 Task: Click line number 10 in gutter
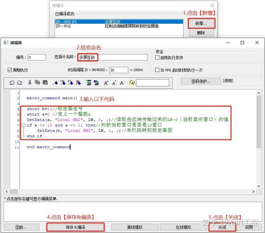pos(17,142)
